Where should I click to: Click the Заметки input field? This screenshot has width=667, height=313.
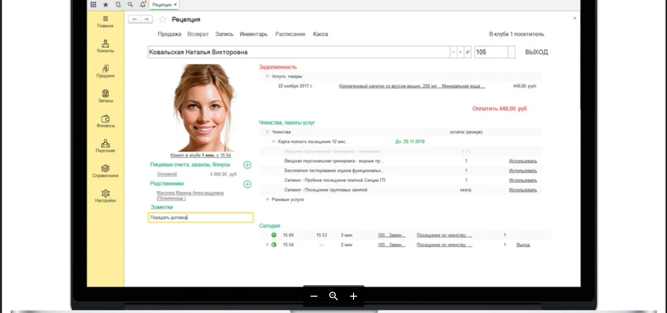click(x=201, y=218)
